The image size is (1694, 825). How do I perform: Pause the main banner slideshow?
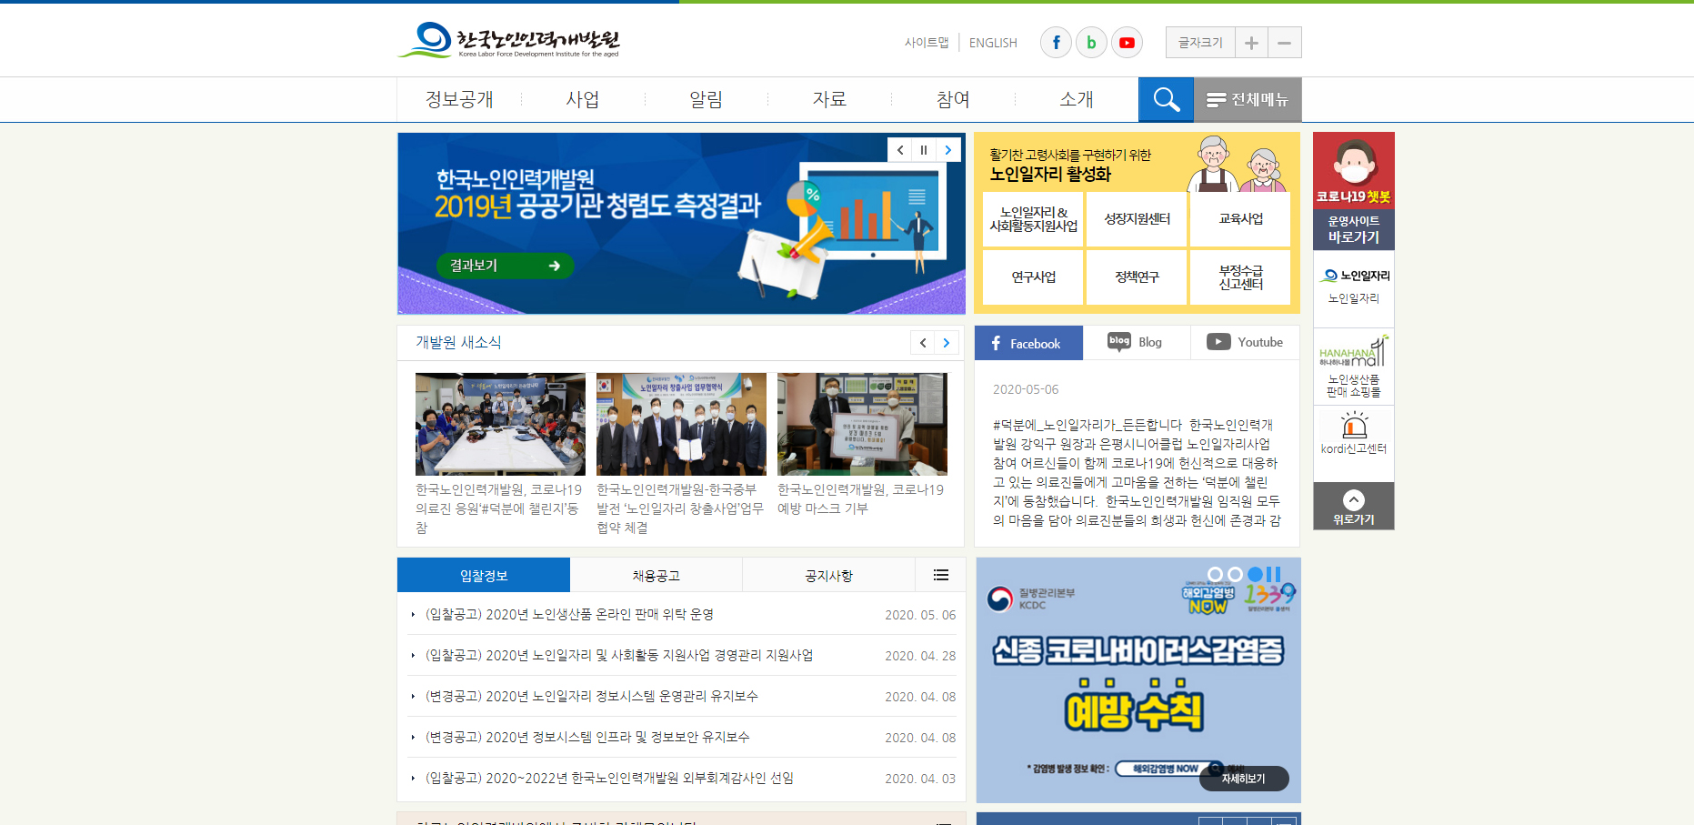pyautogui.click(x=924, y=150)
